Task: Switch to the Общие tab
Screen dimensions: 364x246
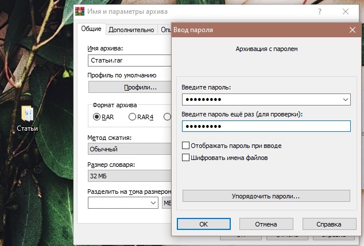Action: coord(90,30)
